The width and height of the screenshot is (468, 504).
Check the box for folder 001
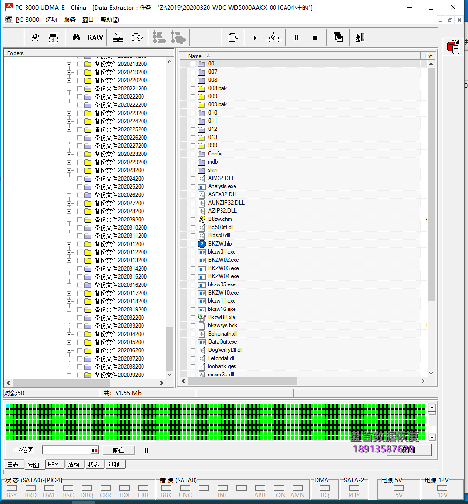pyautogui.click(x=193, y=64)
